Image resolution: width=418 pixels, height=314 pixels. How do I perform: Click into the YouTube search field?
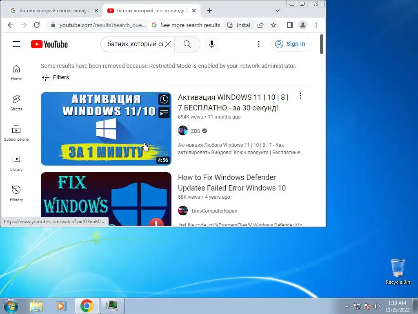[135, 44]
